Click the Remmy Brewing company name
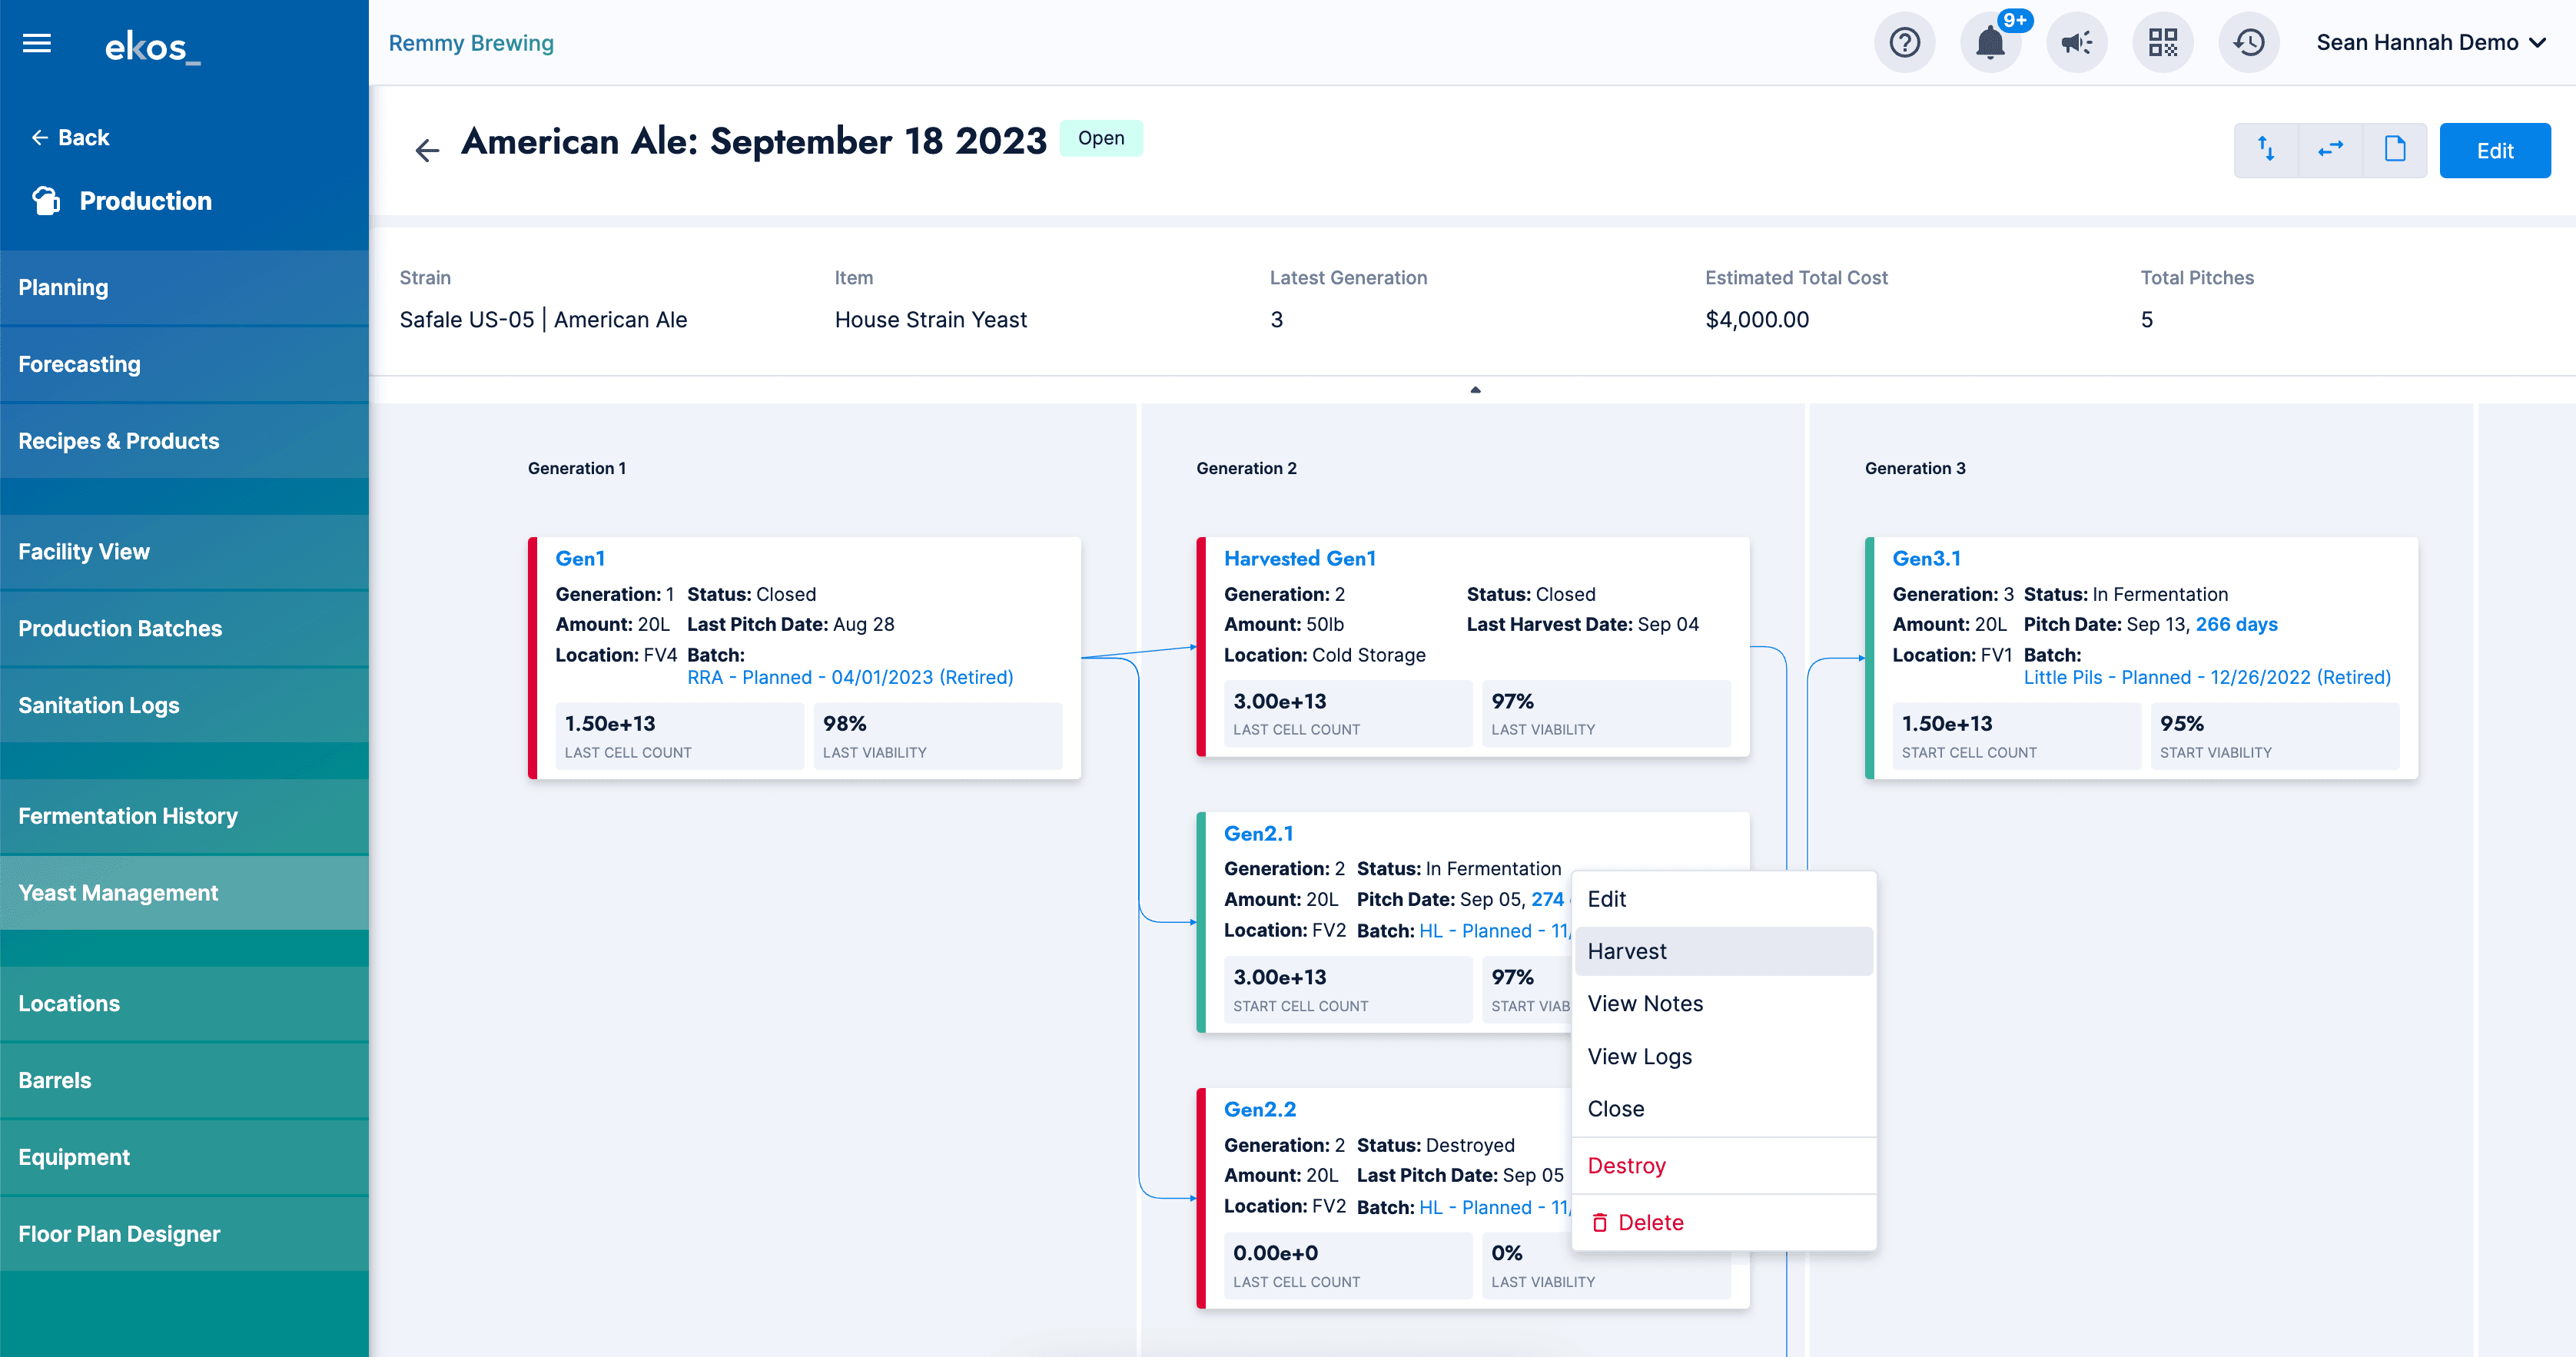 point(471,43)
